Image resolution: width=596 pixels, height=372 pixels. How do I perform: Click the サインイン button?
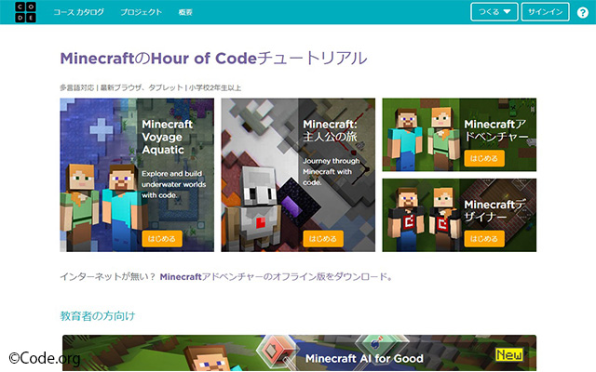tap(545, 12)
